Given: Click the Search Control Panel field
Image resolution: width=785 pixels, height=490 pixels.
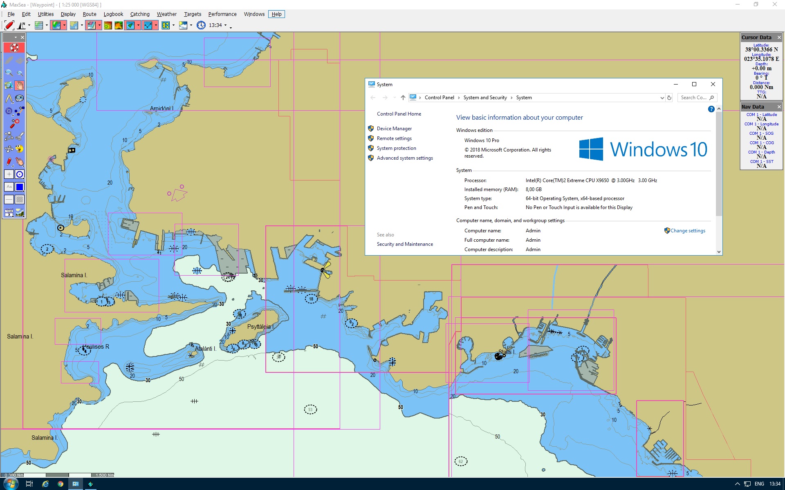Looking at the screenshot, I should pos(694,98).
